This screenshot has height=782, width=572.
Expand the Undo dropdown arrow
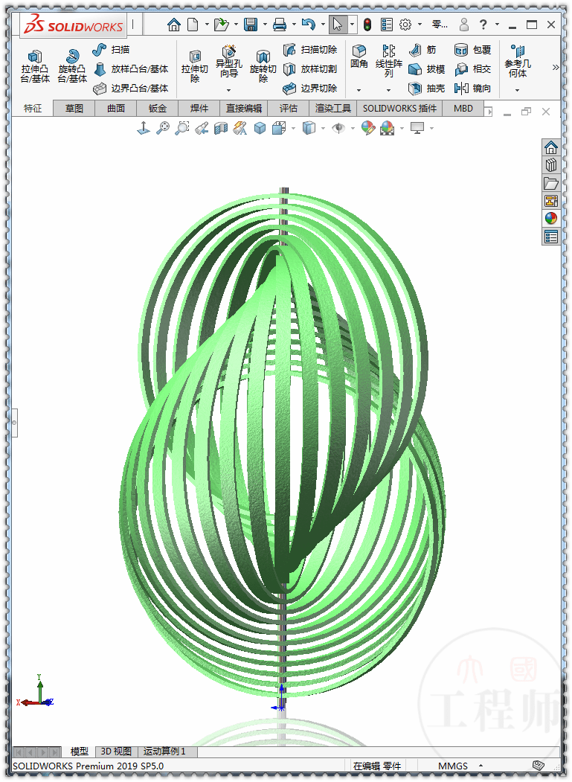tap(322, 25)
